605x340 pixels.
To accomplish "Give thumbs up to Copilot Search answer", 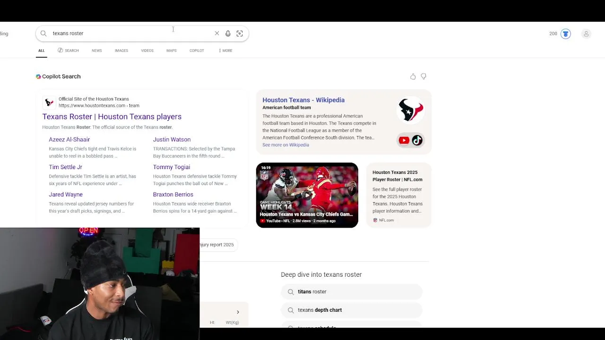I will point(413,76).
